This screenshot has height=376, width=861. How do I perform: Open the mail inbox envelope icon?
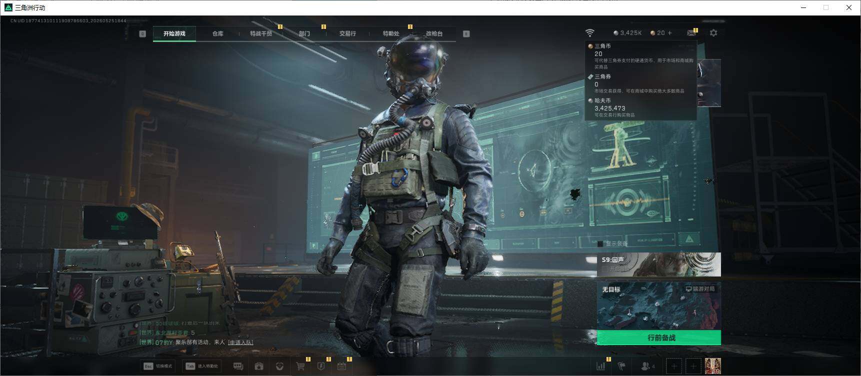[x=691, y=33]
